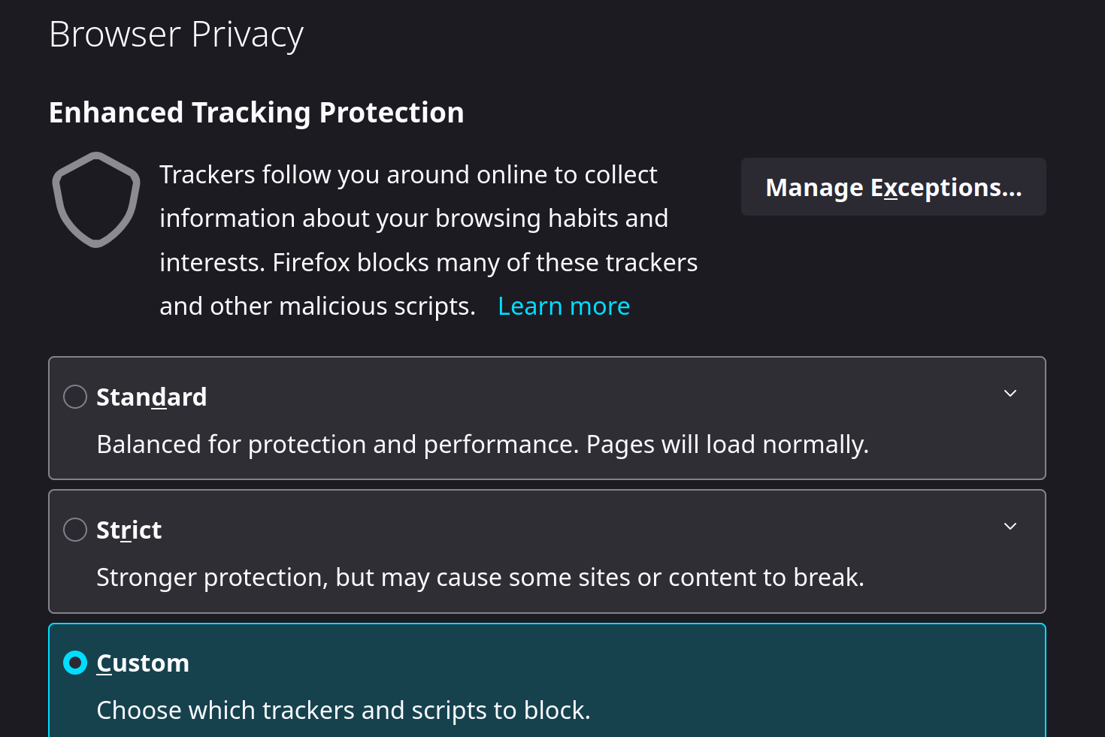Click the Standard option label text

[152, 397]
